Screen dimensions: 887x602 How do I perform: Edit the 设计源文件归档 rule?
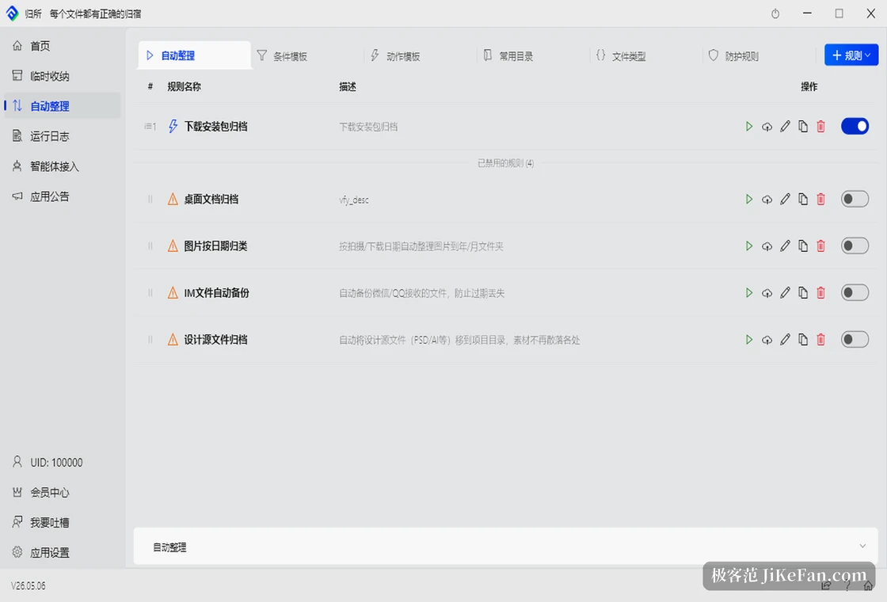click(x=785, y=340)
